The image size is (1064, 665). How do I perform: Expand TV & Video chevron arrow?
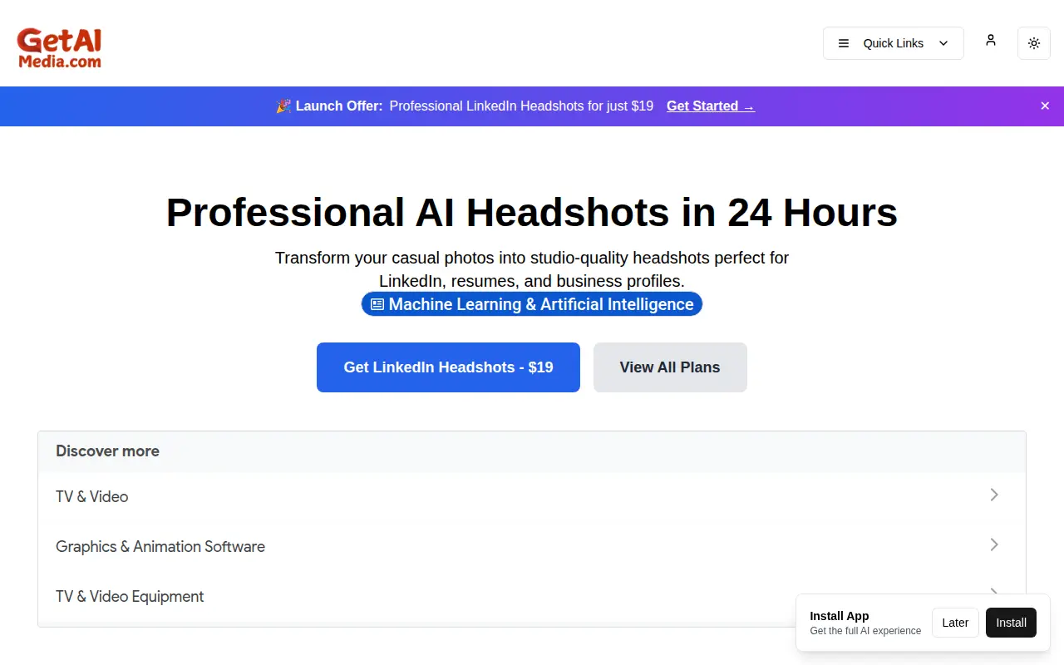tap(994, 495)
